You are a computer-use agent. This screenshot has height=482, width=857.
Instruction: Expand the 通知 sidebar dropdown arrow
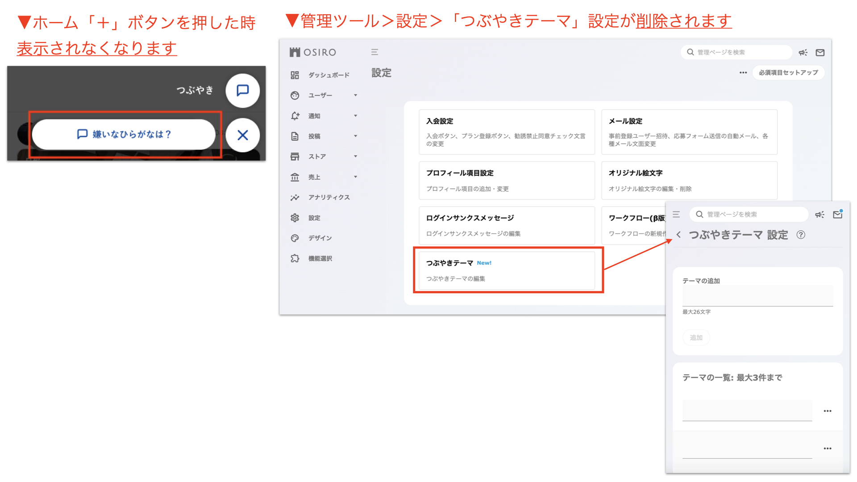355,116
